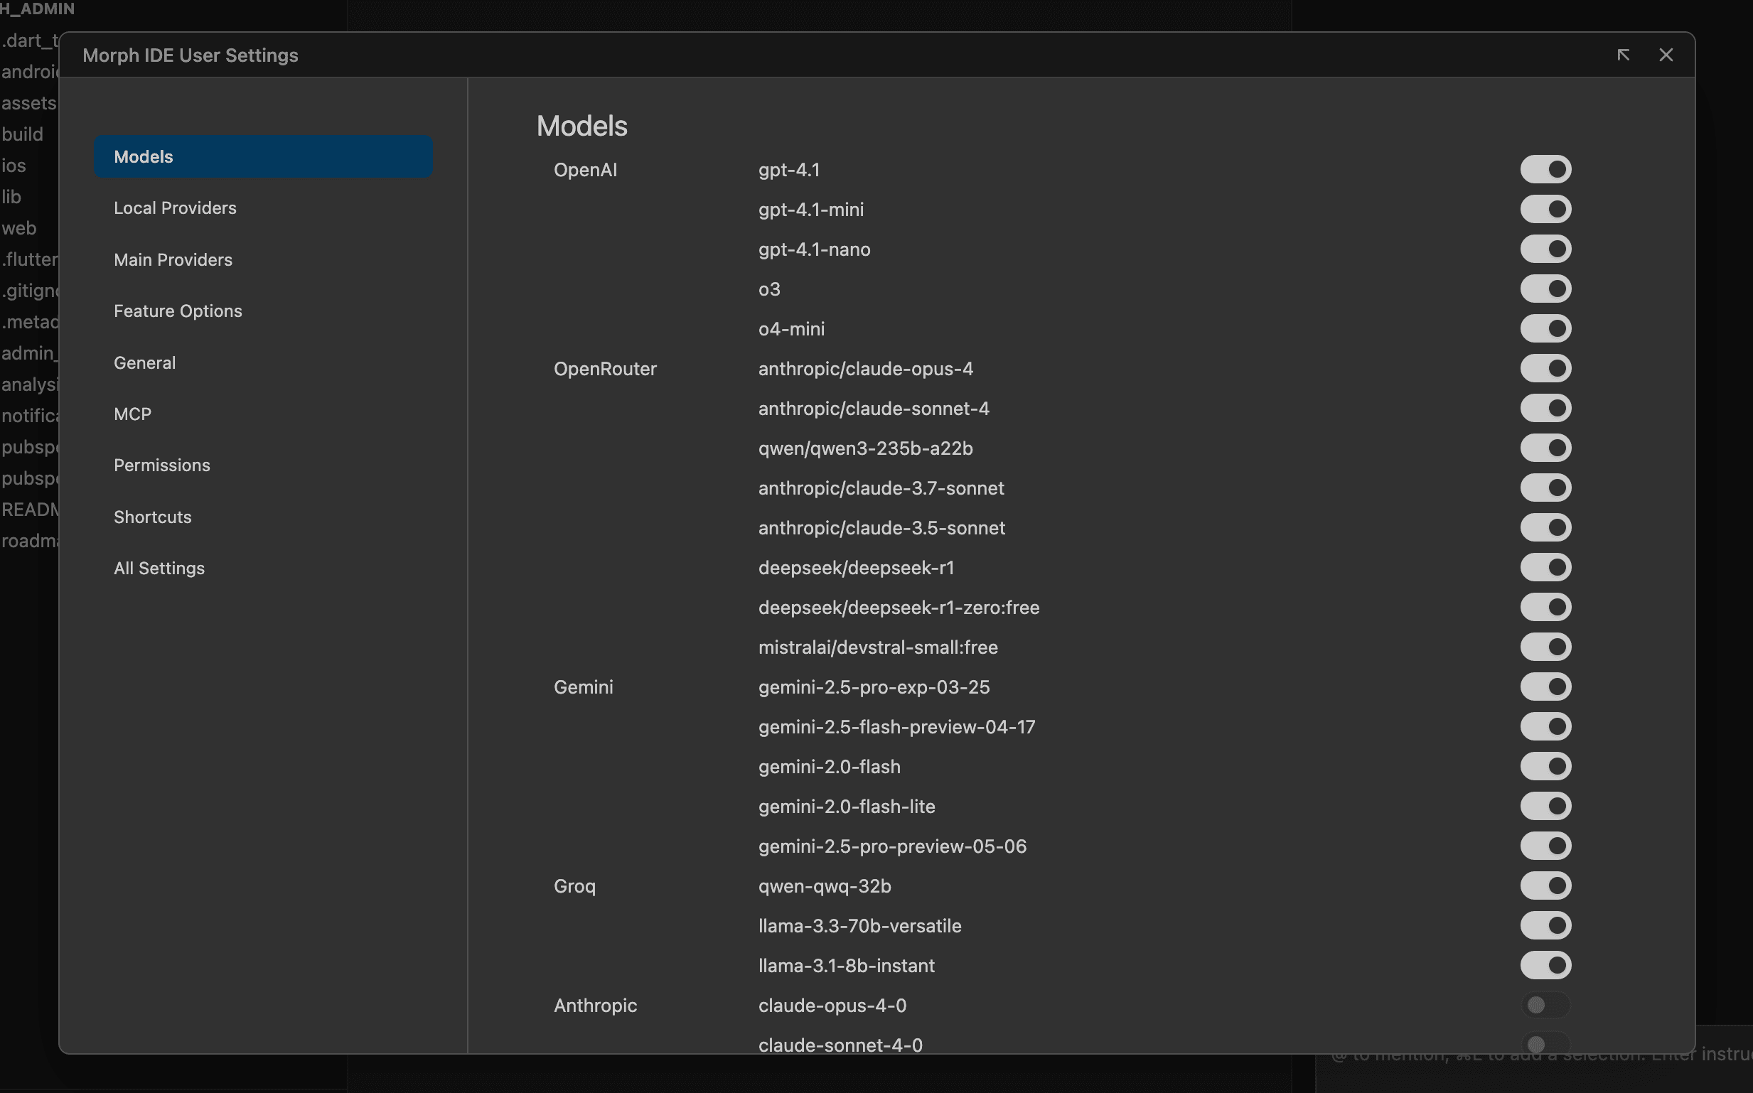
Task: Turn off deepseek/deepseek-r1-zero:free model
Action: pyautogui.click(x=1545, y=607)
